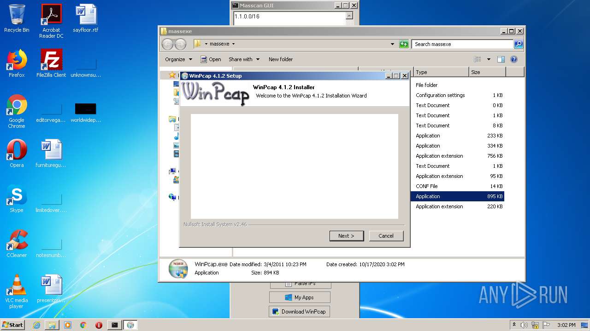Sort files by the Type column
590x331 pixels.
point(441,72)
